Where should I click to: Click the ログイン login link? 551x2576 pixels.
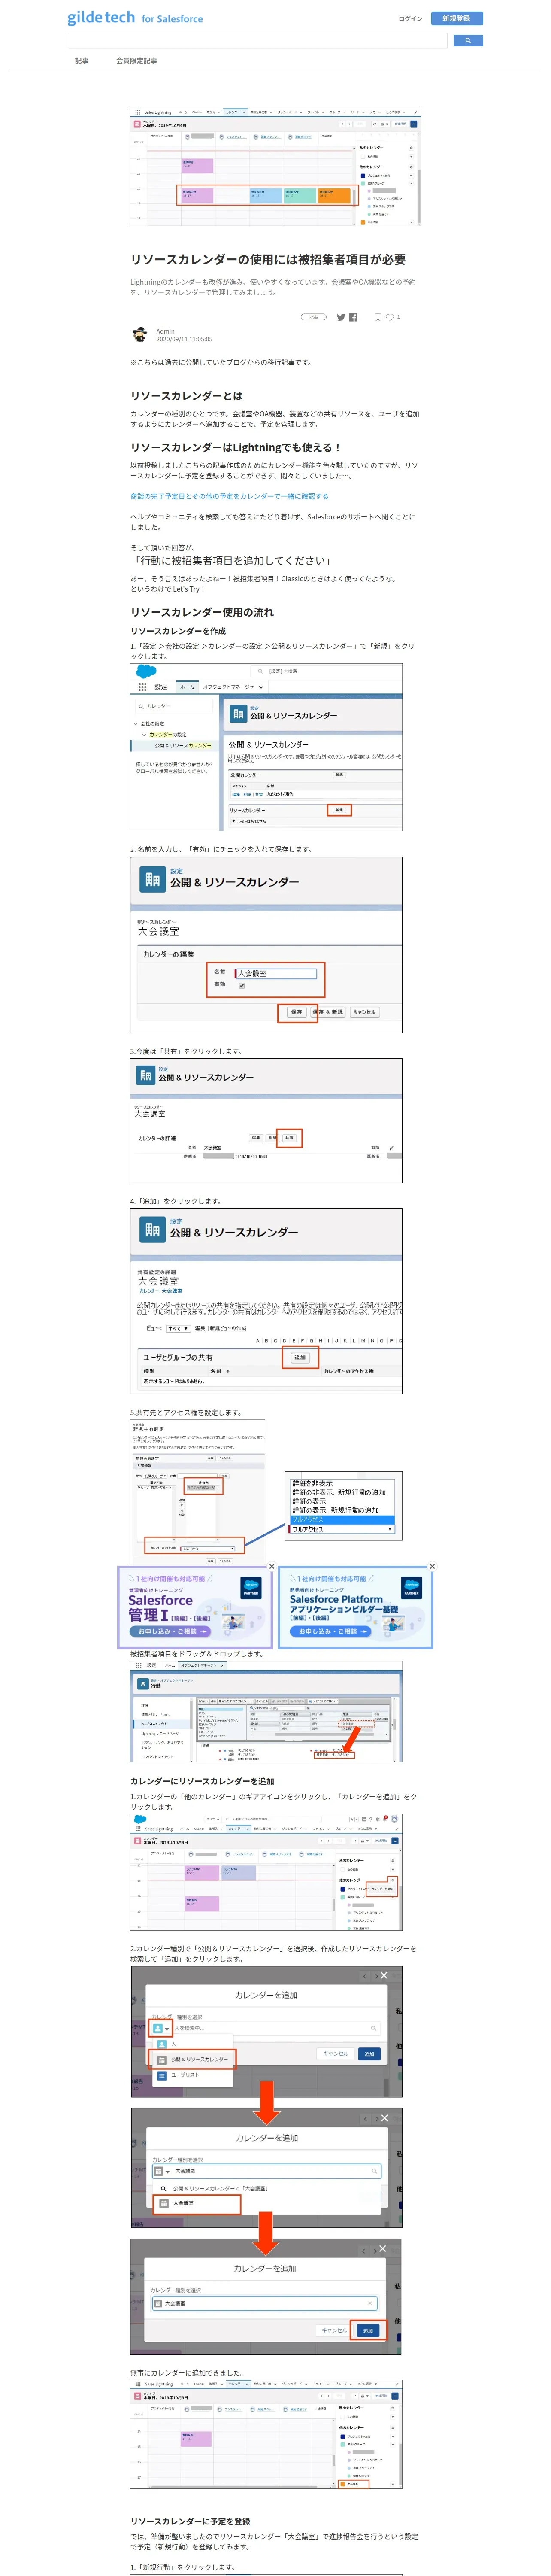tap(410, 18)
